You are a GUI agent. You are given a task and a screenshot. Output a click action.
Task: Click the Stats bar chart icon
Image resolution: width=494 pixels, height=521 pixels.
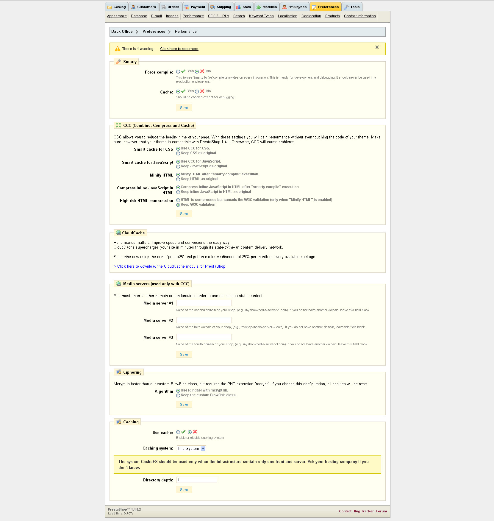point(239,7)
